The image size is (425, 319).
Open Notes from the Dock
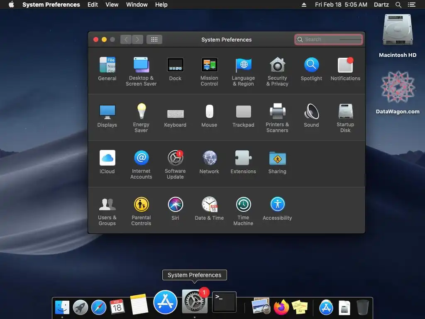coord(139,304)
